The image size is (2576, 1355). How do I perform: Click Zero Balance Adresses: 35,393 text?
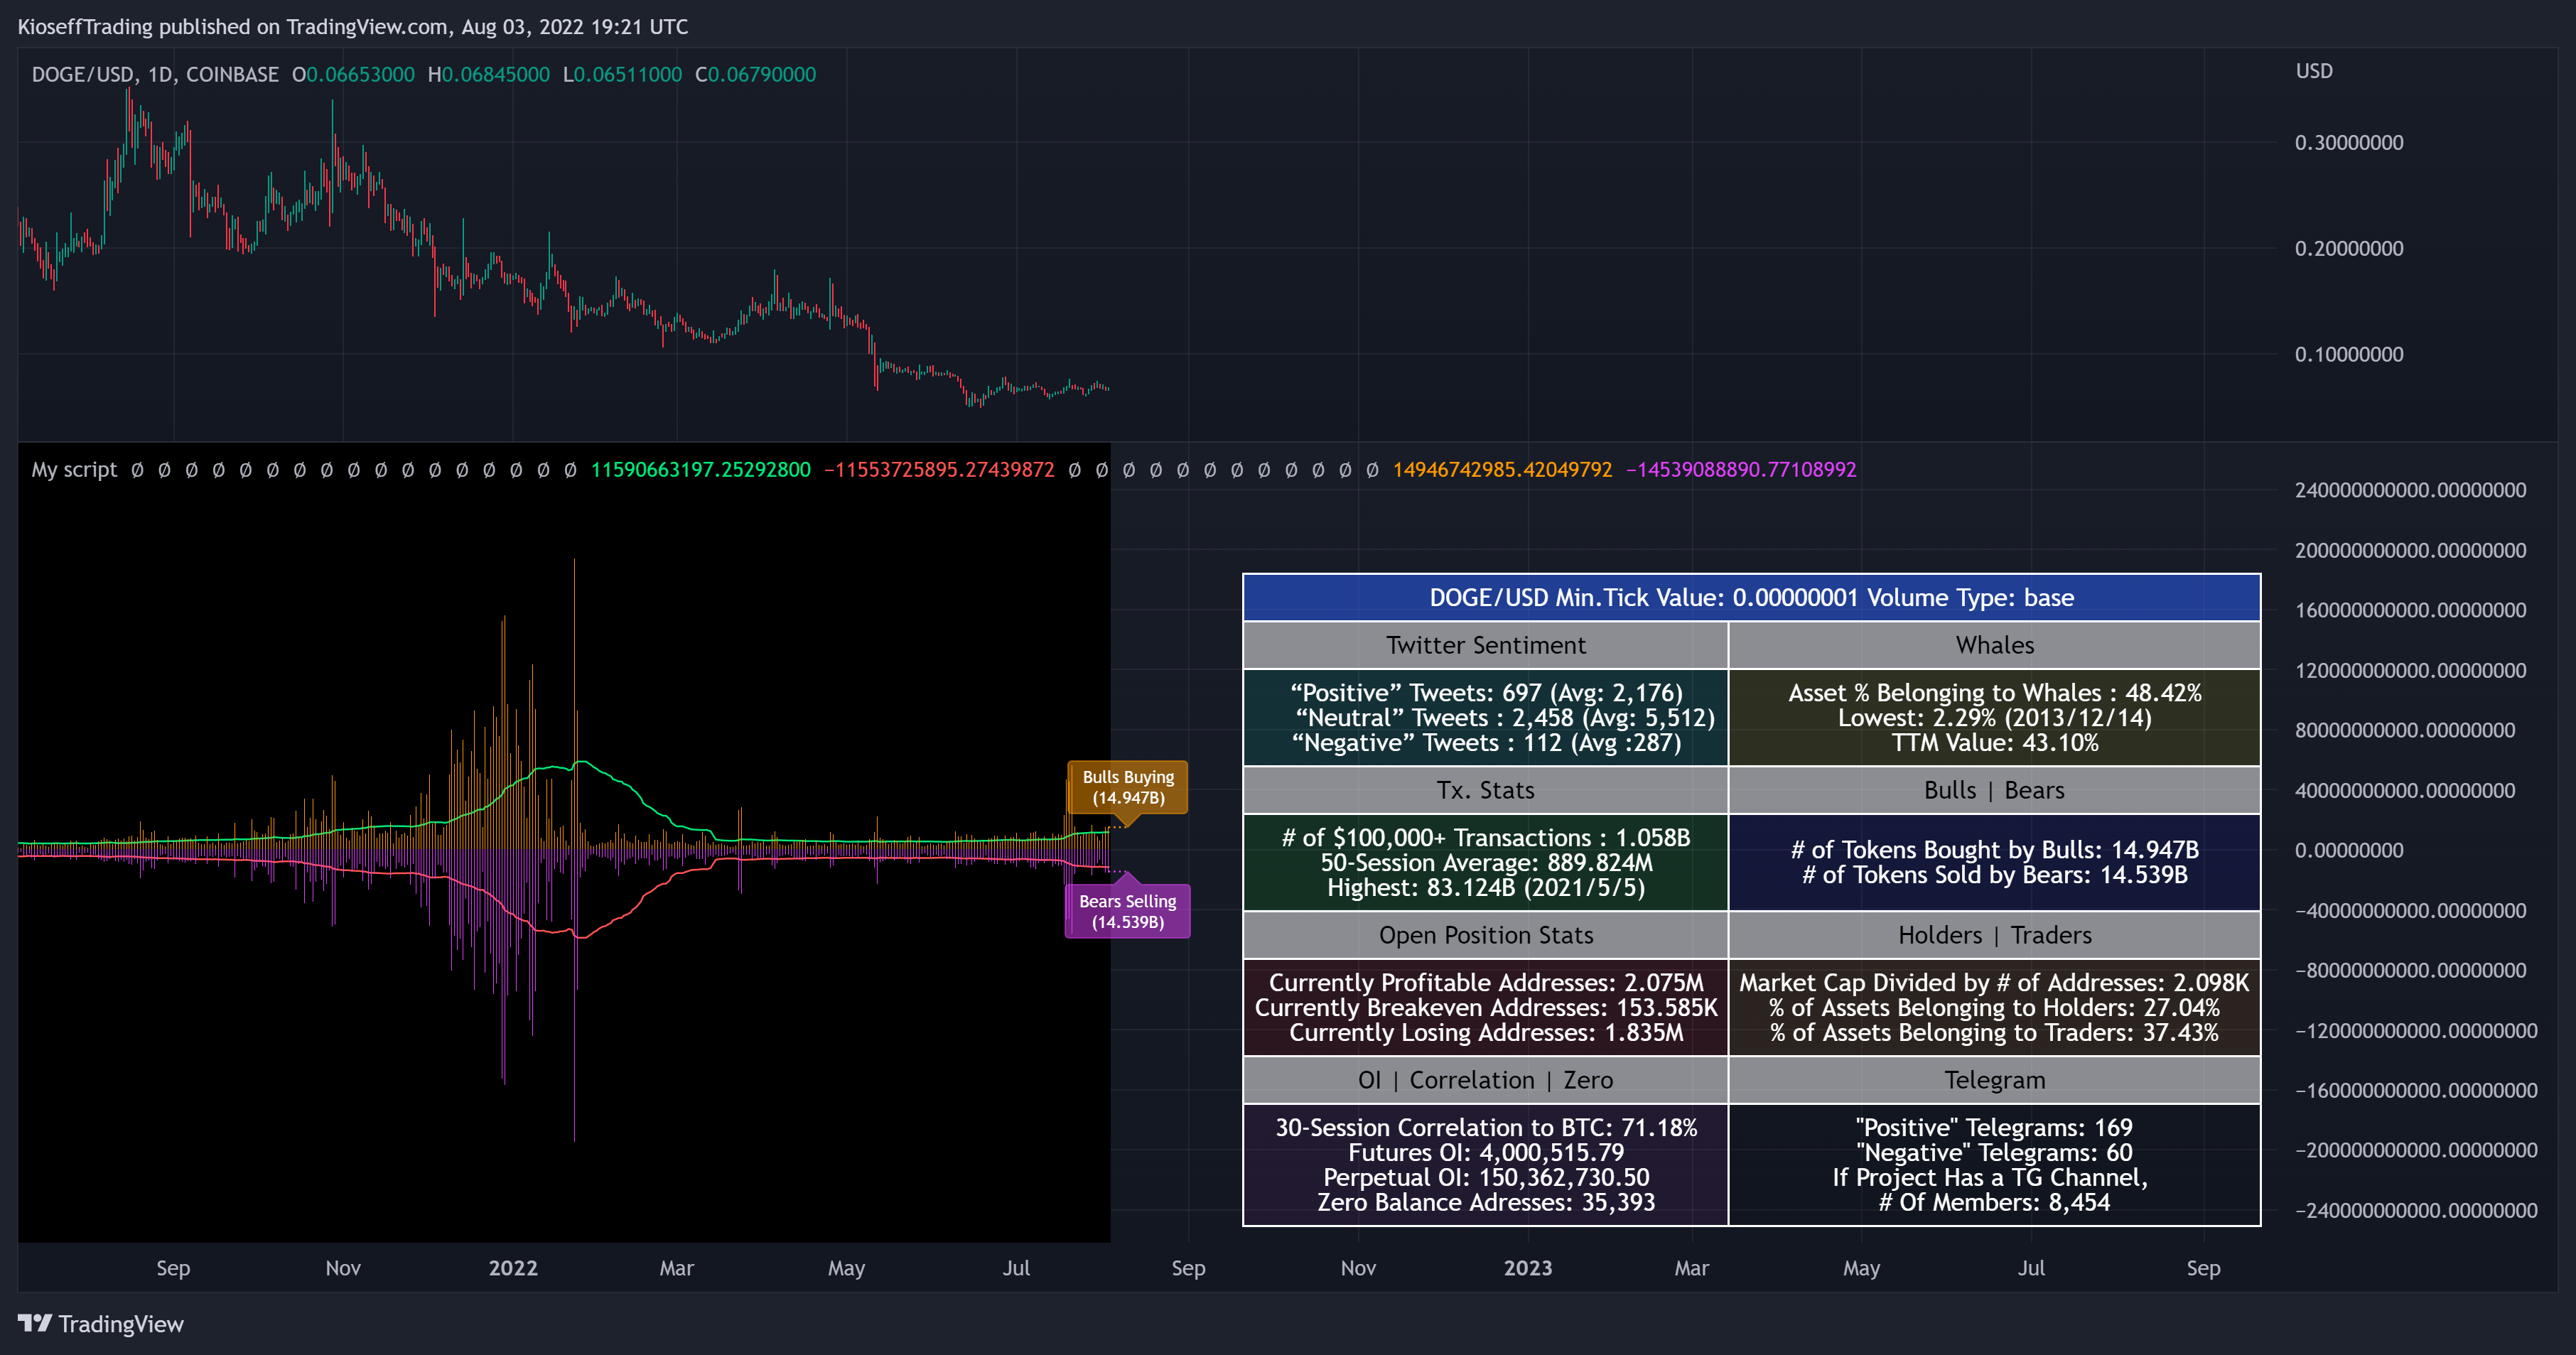1485,1203
